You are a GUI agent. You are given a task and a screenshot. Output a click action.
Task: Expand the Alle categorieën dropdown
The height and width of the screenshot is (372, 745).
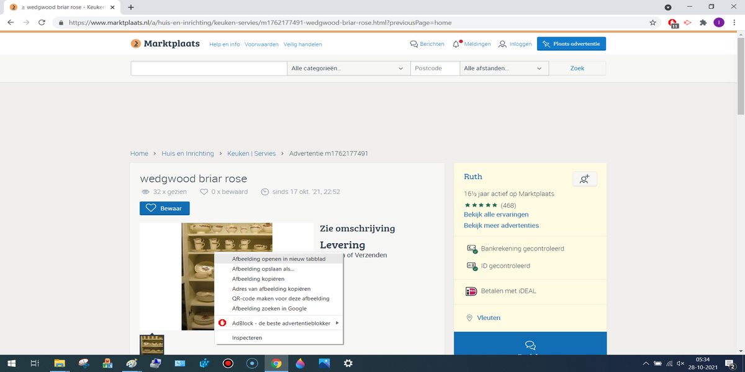(x=348, y=68)
